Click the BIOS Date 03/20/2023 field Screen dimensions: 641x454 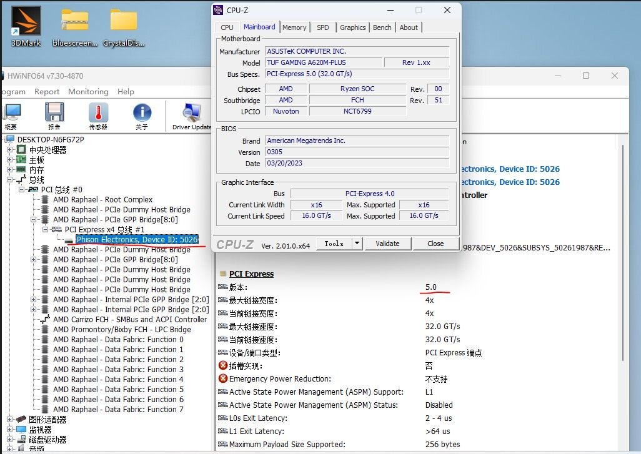pos(357,163)
